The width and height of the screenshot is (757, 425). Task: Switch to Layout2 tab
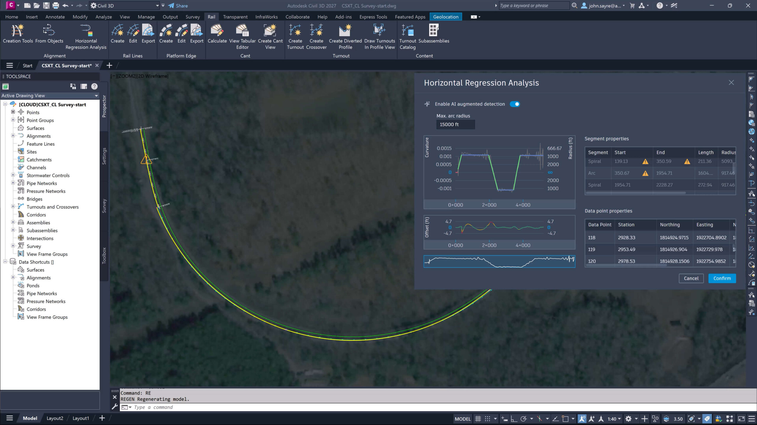tap(55, 418)
